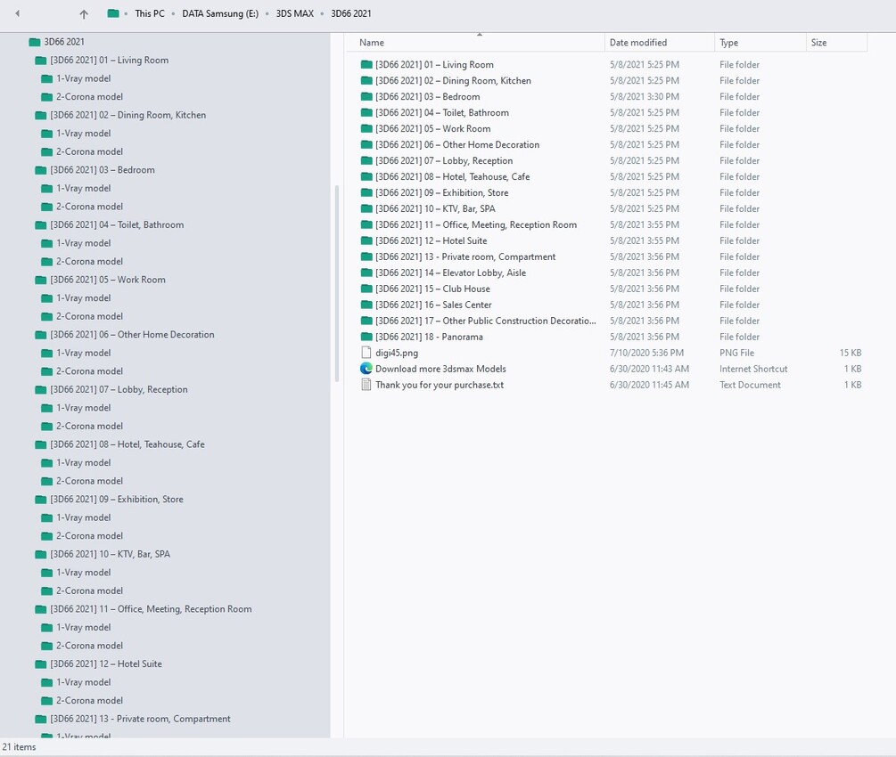Select 06 – Other Home Decoration in the tree

132,335
